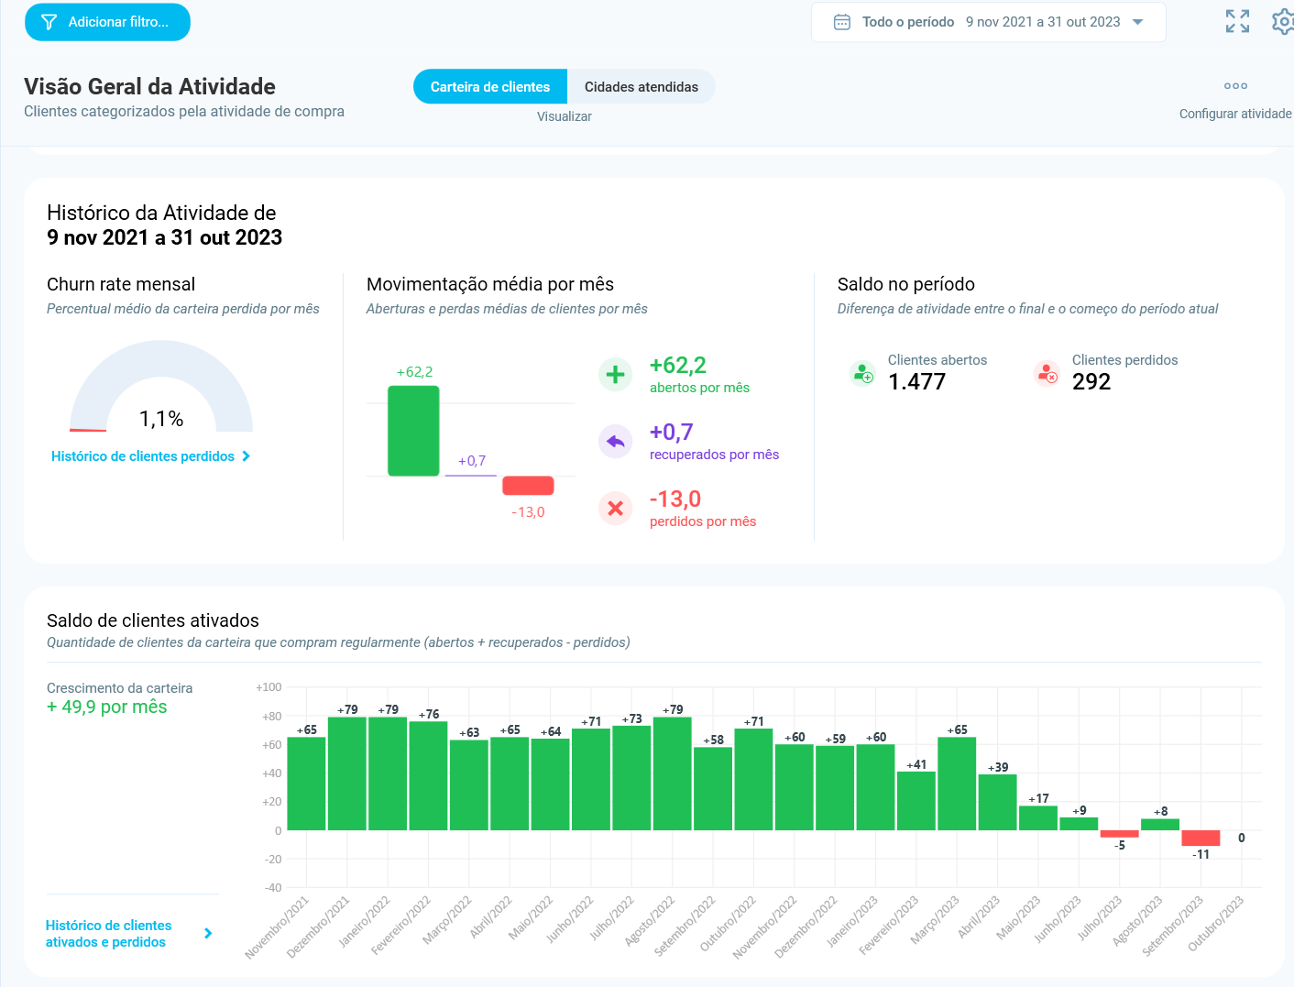Screen dimensions: 1294x987
Task: Click the +0,7 recuperados por mês value
Action: [672, 432]
